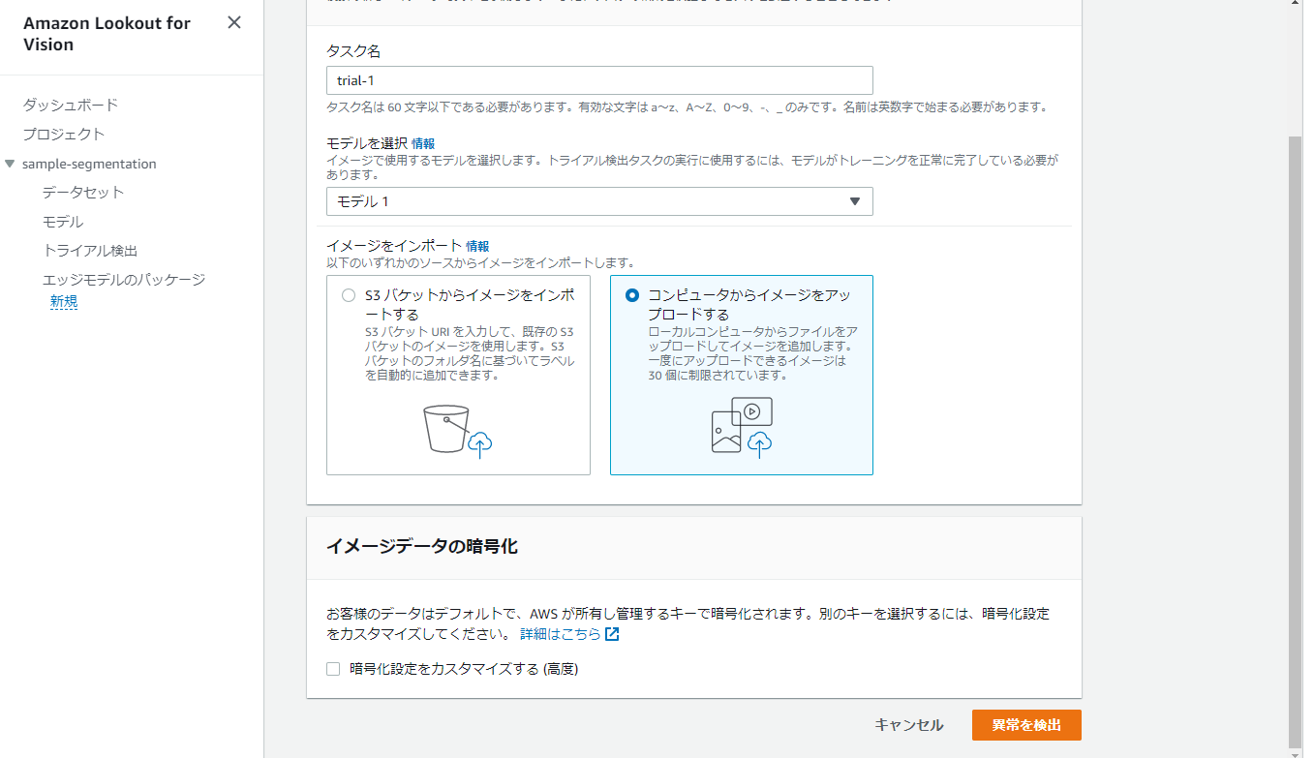
Task: Open ダッシュボード in the sidebar
Action: (71, 105)
